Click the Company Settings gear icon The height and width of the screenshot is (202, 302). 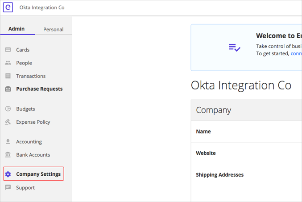pos(8,174)
